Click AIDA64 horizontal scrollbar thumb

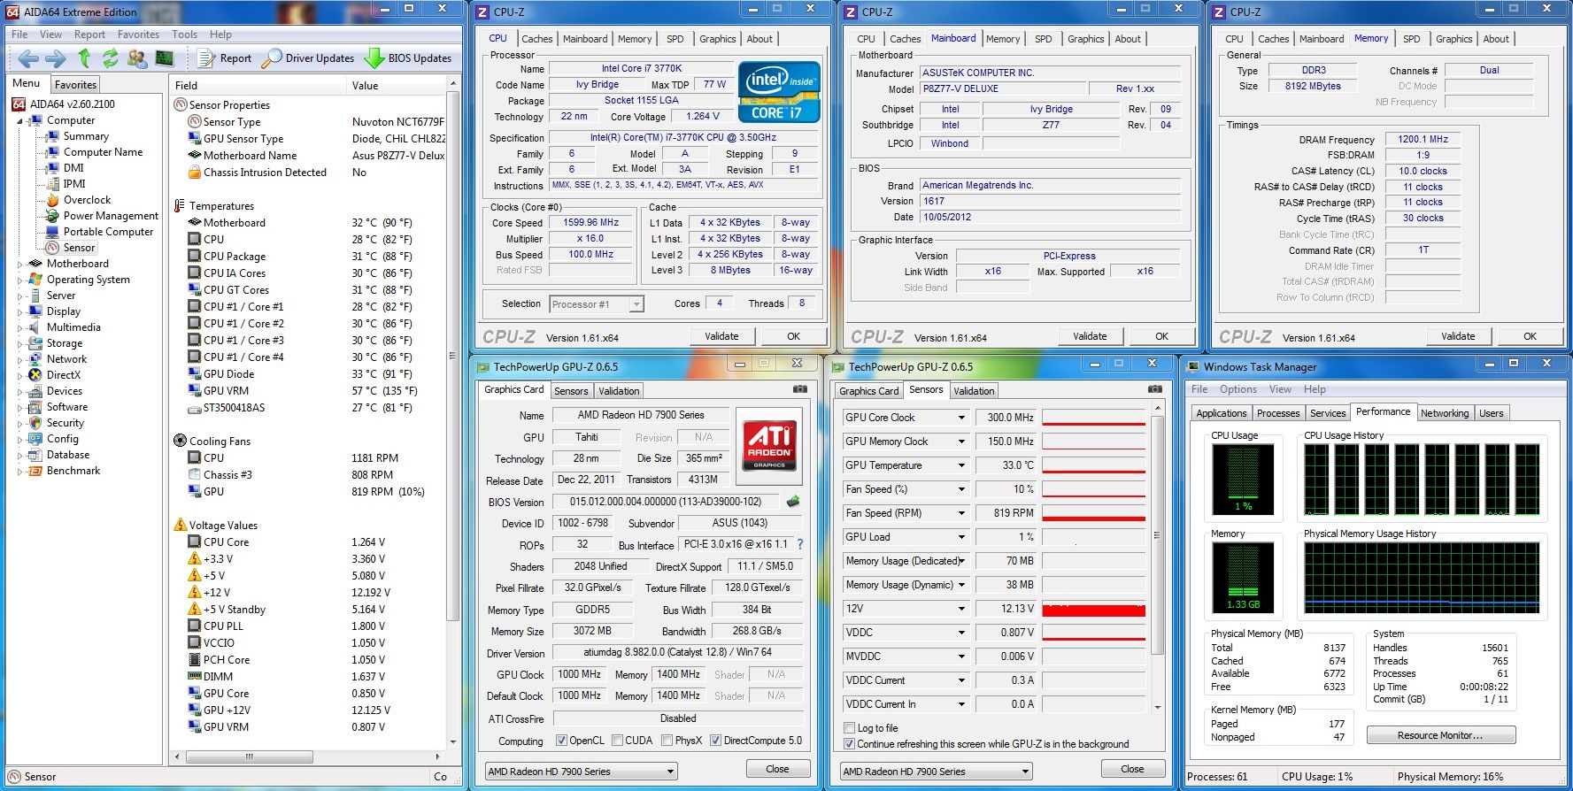coord(249,756)
